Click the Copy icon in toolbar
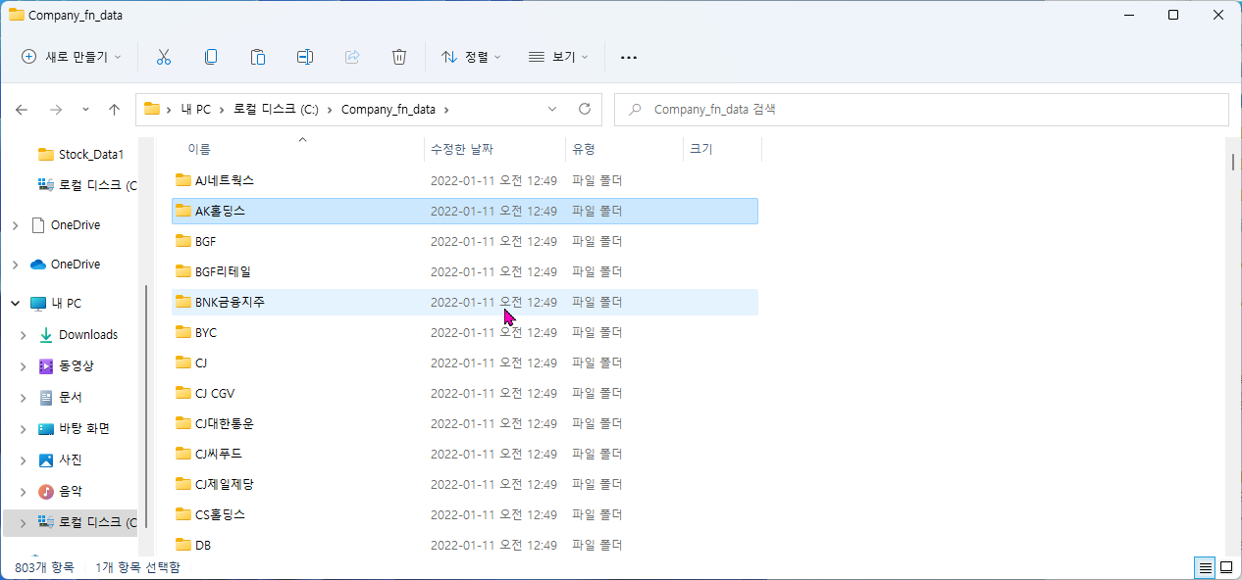This screenshot has width=1242, height=580. [211, 57]
